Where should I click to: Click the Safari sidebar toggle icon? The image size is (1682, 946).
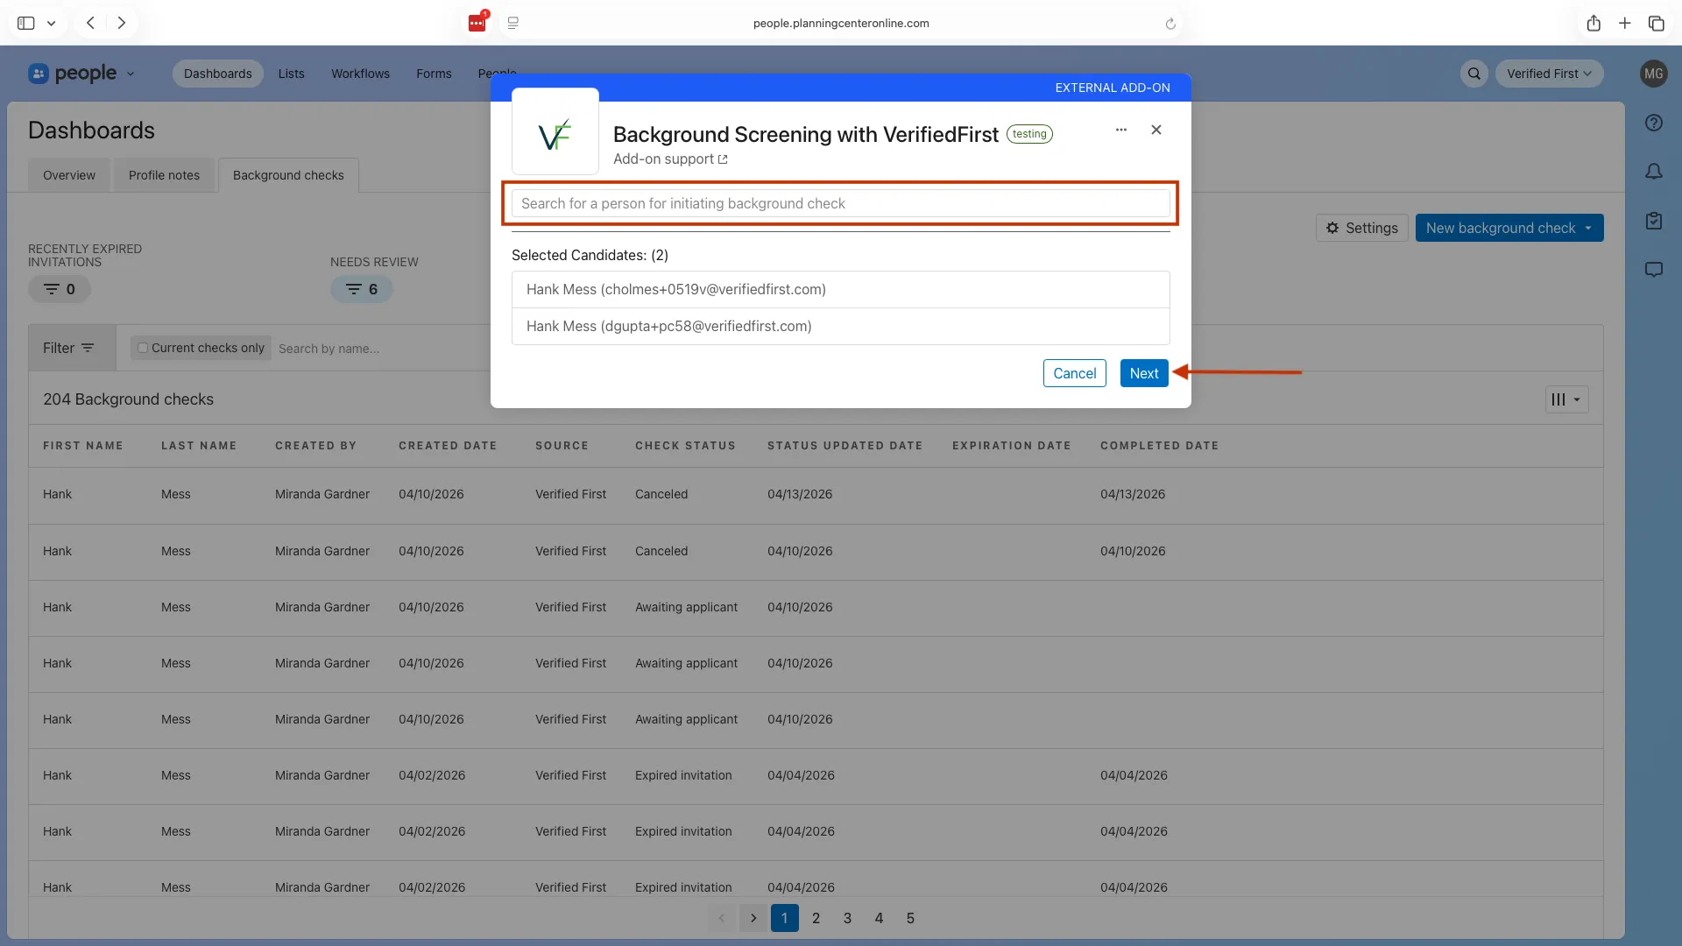[x=26, y=23]
